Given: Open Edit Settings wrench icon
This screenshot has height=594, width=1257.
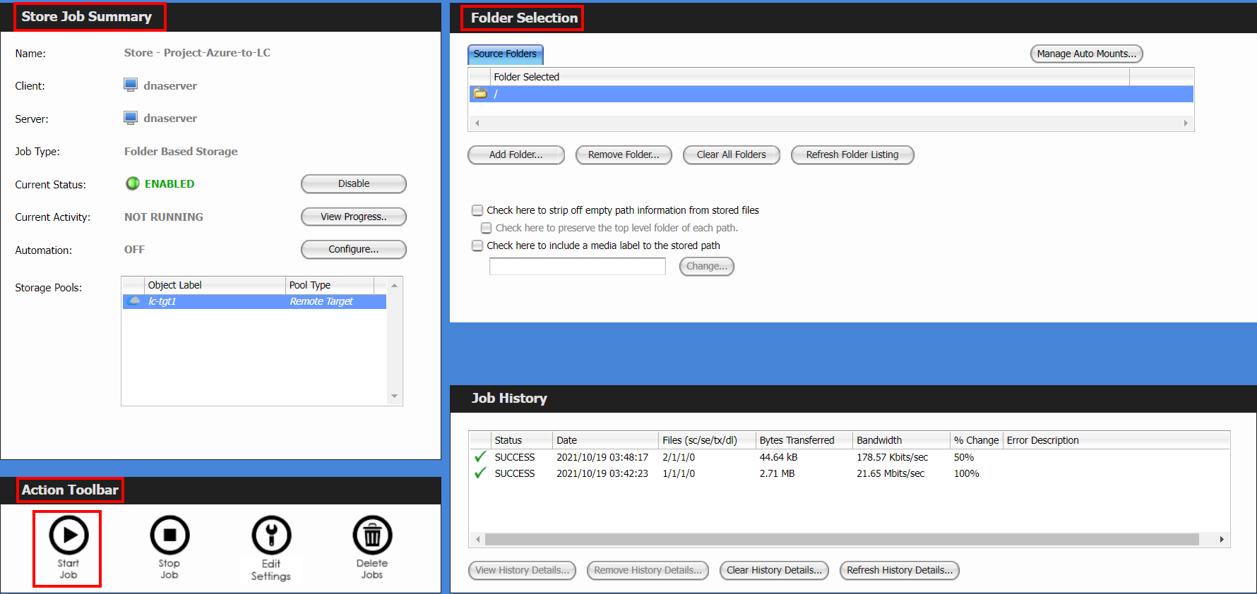Looking at the screenshot, I should pos(271,535).
